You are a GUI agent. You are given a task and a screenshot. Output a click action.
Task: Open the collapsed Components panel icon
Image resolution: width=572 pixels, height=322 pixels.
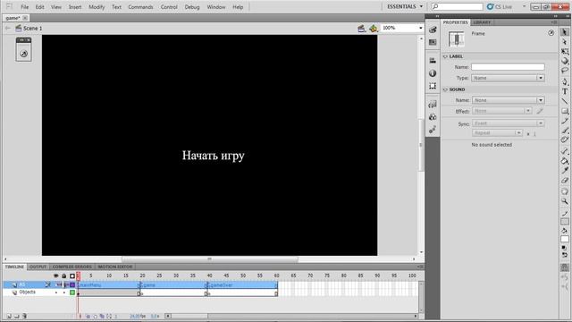pos(433,117)
